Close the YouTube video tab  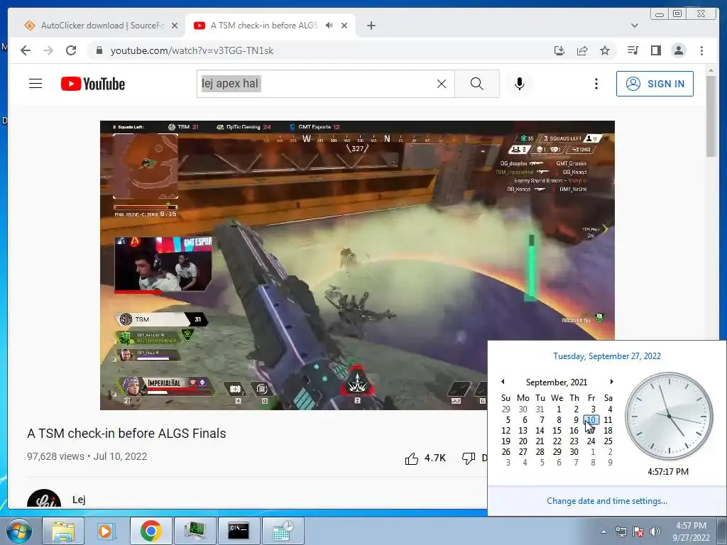344,26
